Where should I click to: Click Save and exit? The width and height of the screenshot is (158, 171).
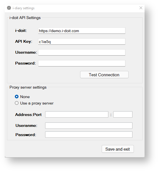(x=118, y=149)
